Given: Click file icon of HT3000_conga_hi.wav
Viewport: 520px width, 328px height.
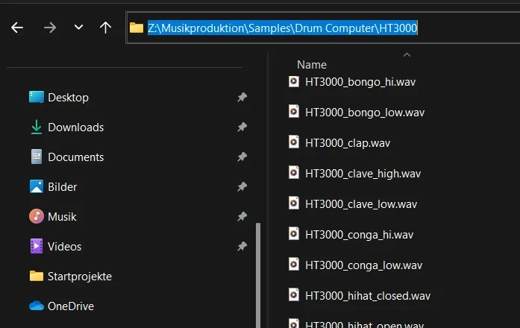Looking at the screenshot, I should tap(294, 234).
